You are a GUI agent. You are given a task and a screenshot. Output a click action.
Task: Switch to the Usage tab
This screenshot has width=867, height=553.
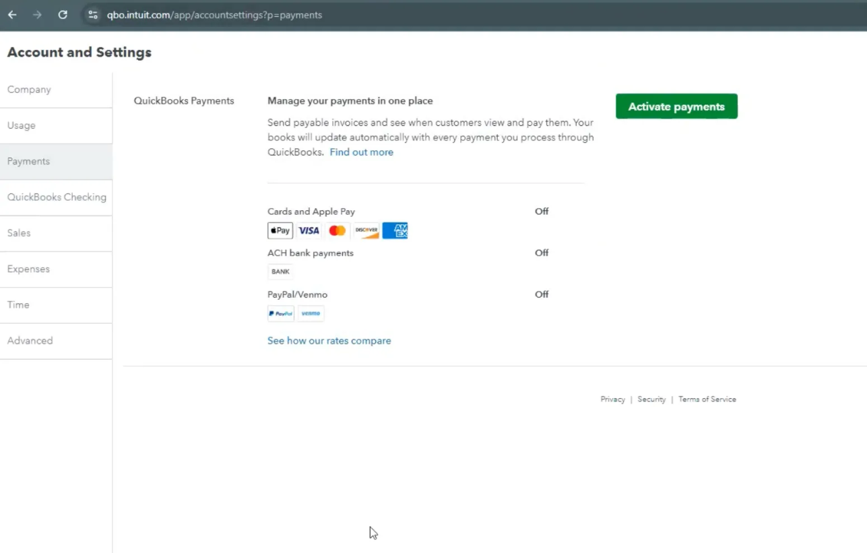(x=22, y=125)
